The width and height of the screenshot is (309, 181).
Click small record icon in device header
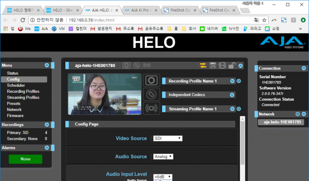(126, 65)
